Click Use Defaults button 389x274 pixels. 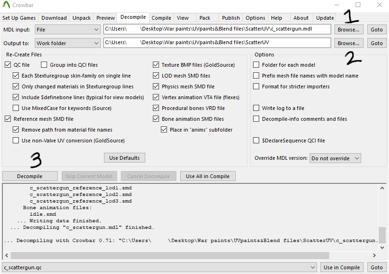[125, 158]
